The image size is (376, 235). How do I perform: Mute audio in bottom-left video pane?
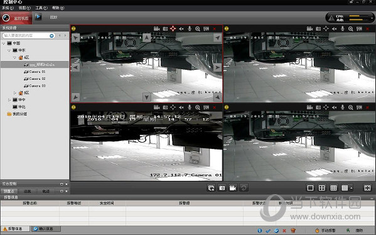(x=181, y=107)
